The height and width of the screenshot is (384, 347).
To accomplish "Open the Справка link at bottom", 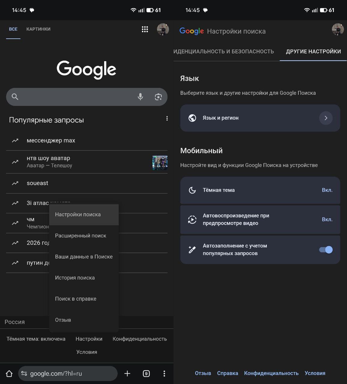I will 228,373.
